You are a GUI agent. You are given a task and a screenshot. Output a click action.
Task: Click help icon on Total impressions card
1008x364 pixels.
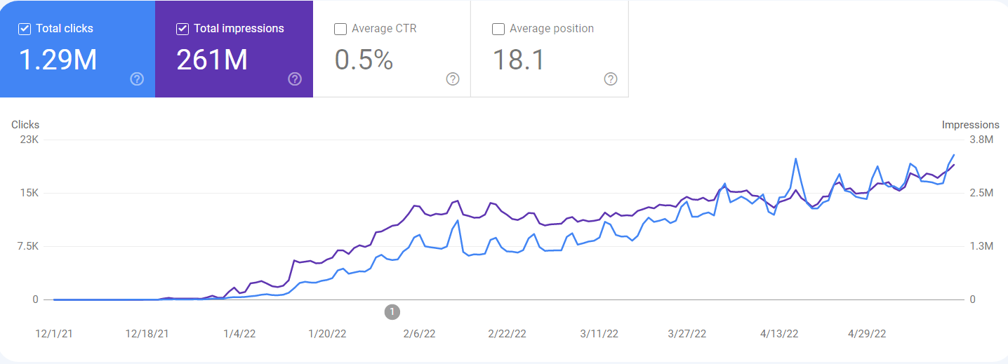coord(295,79)
